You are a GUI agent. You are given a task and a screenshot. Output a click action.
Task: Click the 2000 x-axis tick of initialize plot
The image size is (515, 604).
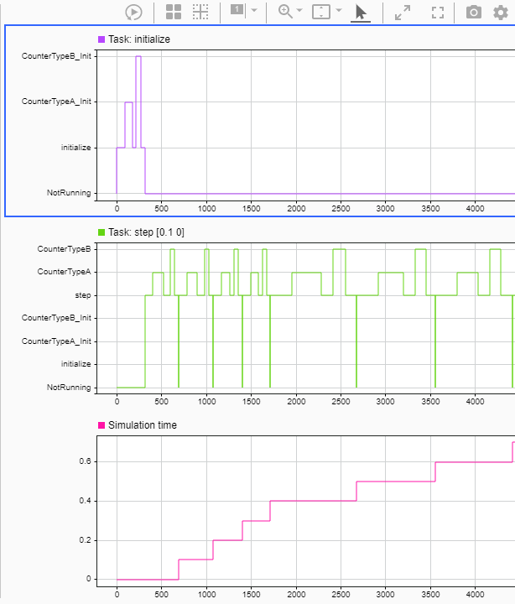pyautogui.click(x=296, y=209)
